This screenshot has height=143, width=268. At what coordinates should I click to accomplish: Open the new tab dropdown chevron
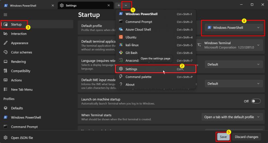coord(126,5)
